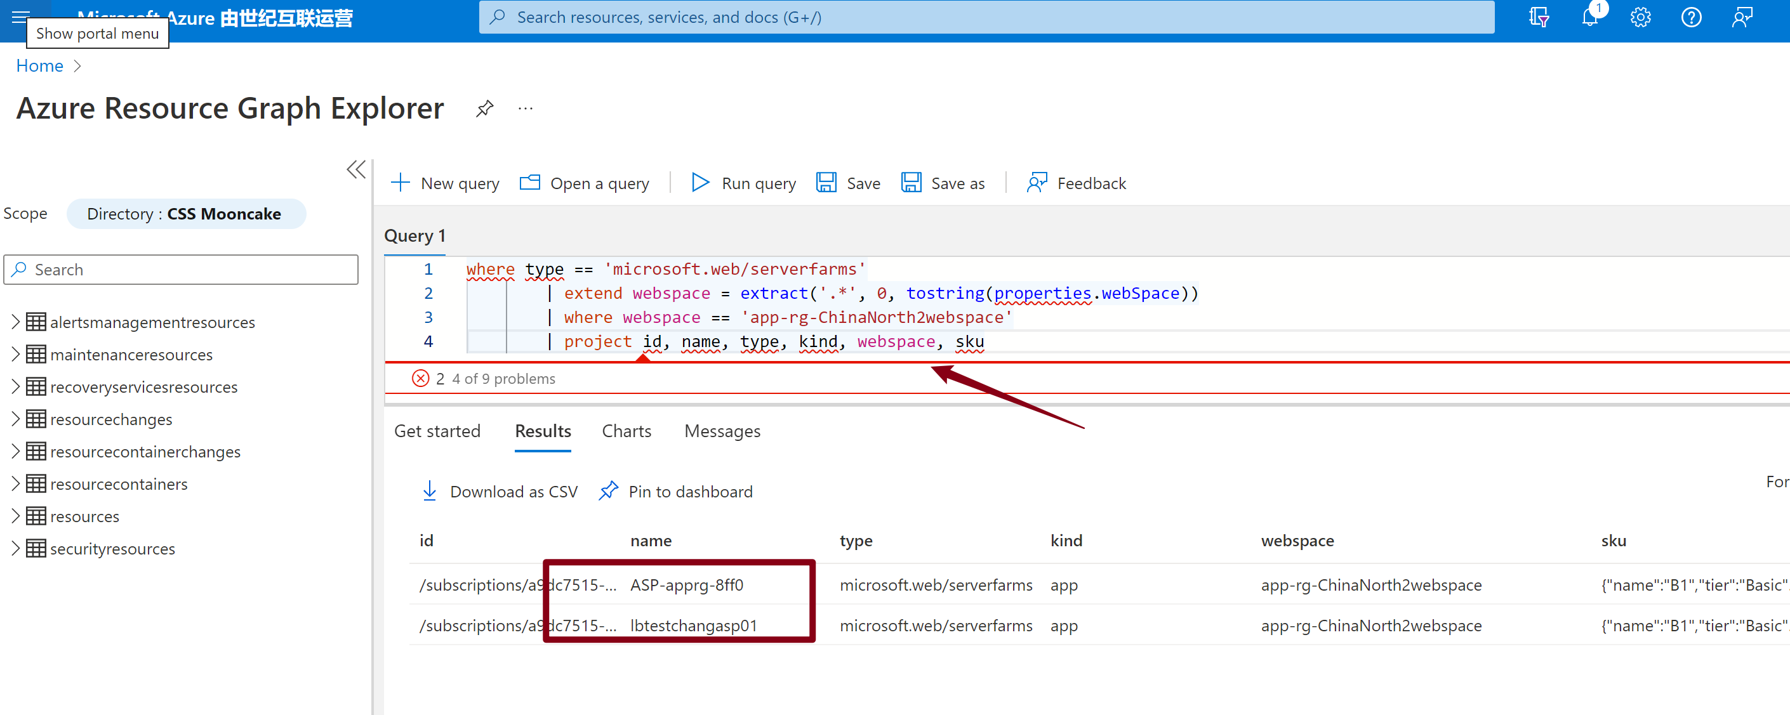The image size is (1790, 715).
Task: Open the Get started tab
Action: [x=437, y=431]
